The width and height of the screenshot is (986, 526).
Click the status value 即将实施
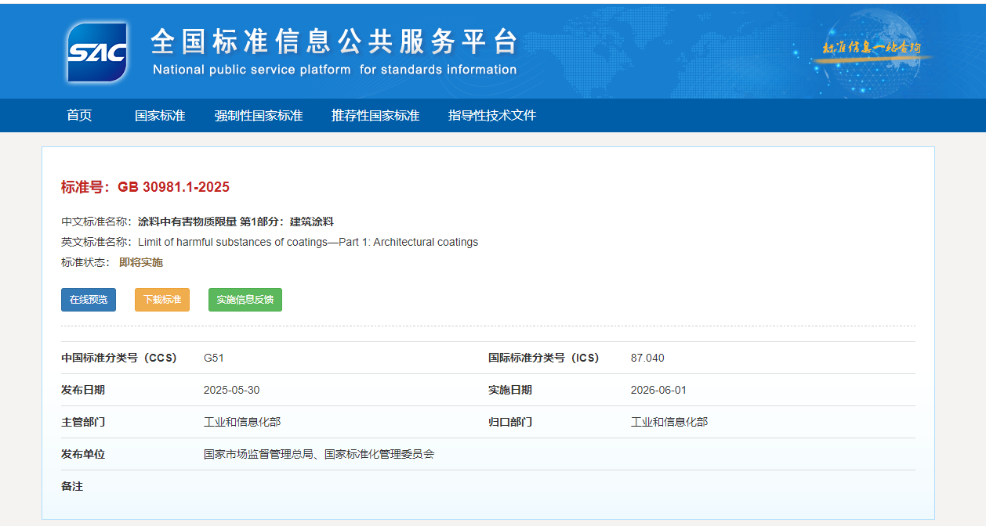click(141, 262)
